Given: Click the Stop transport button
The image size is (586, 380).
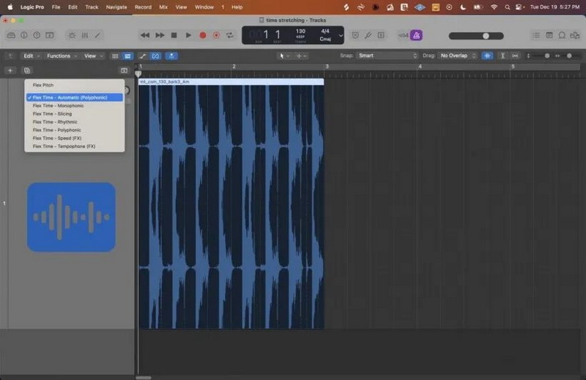Looking at the screenshot, I should click(174, 35).
